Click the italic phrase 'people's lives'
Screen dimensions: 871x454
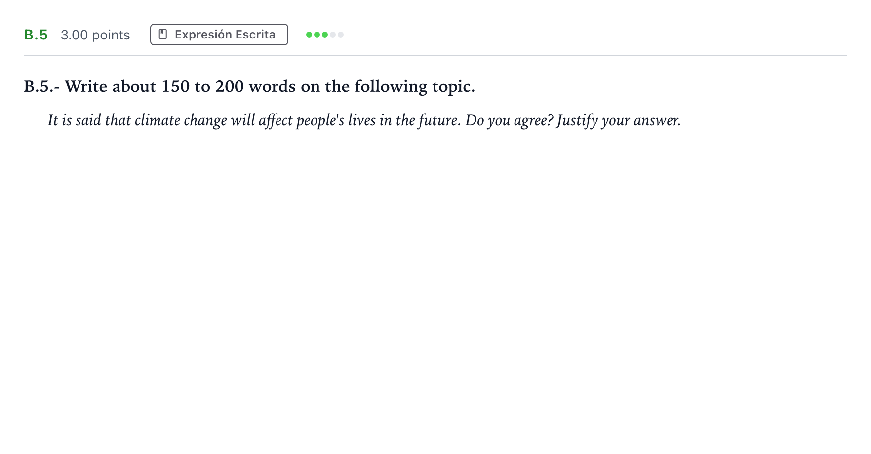pyautogui.click(x=336, y=120)
